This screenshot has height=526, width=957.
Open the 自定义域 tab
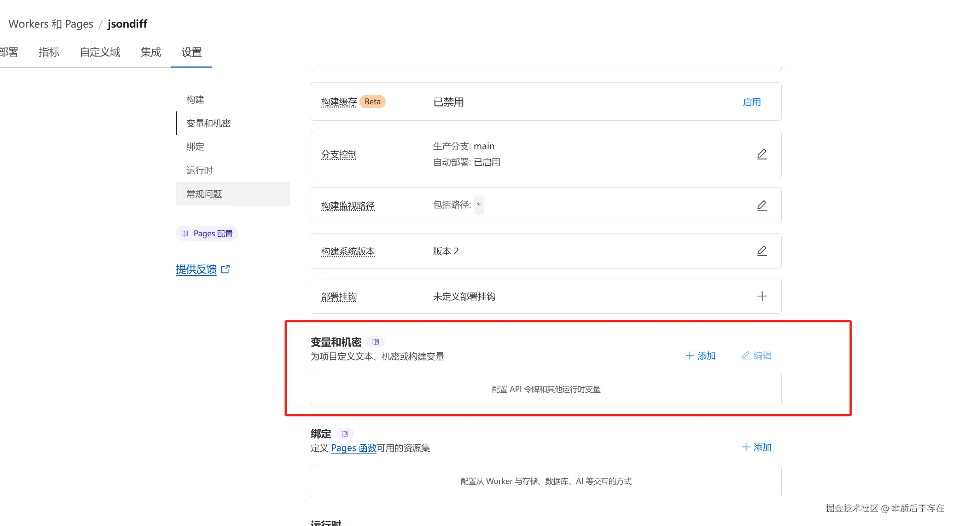[x=100, y=52]
